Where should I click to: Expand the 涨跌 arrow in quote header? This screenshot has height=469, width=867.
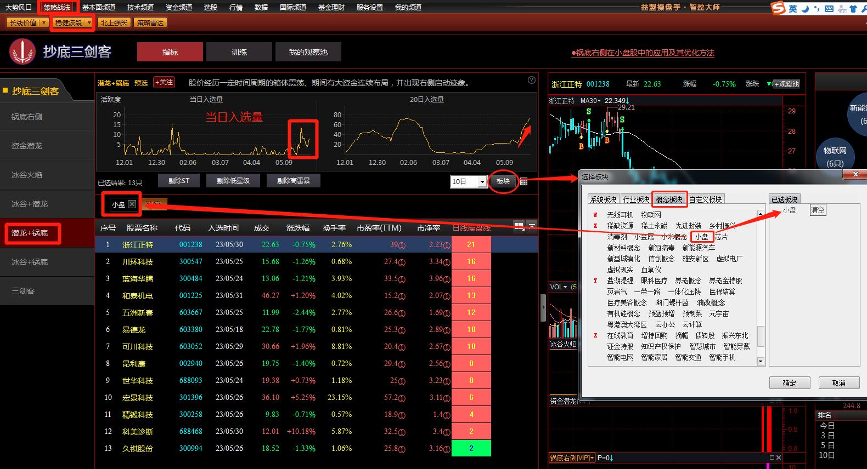769,84
